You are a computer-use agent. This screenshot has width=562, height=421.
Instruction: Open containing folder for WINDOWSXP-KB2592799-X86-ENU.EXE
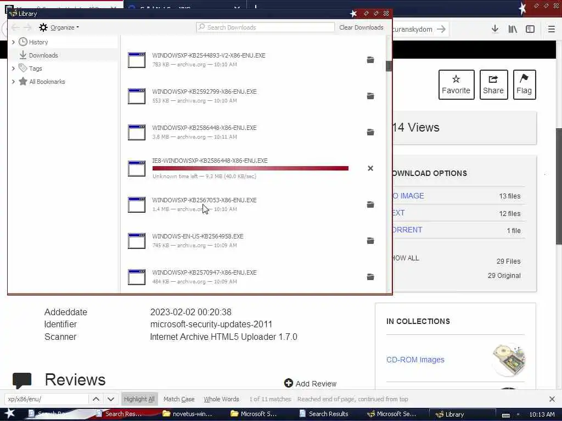pyautogui.click(x=370, y=96)
